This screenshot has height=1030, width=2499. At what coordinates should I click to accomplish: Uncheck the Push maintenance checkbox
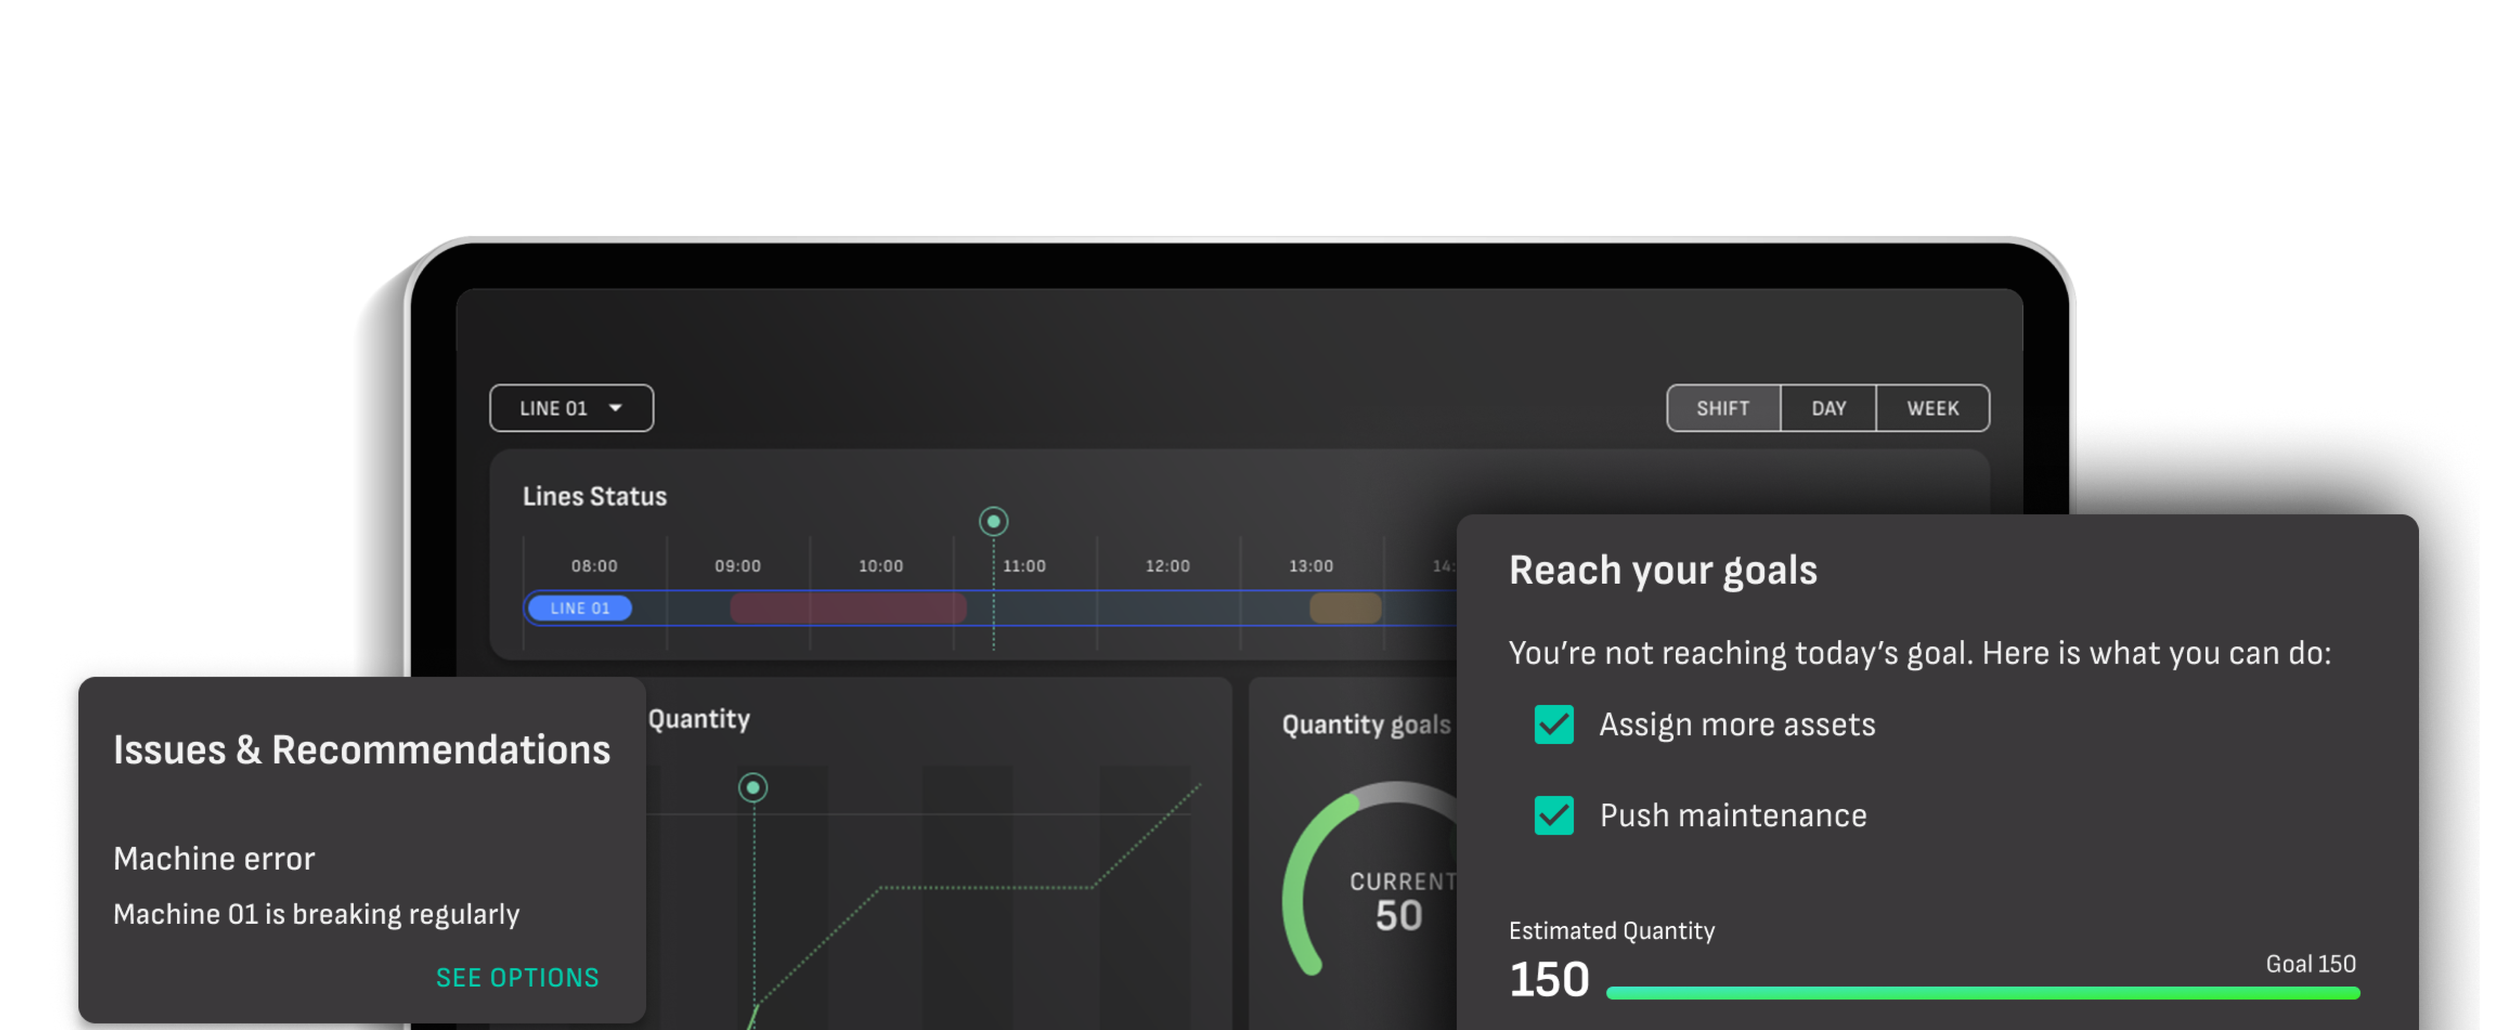[x=1553, y=815]
